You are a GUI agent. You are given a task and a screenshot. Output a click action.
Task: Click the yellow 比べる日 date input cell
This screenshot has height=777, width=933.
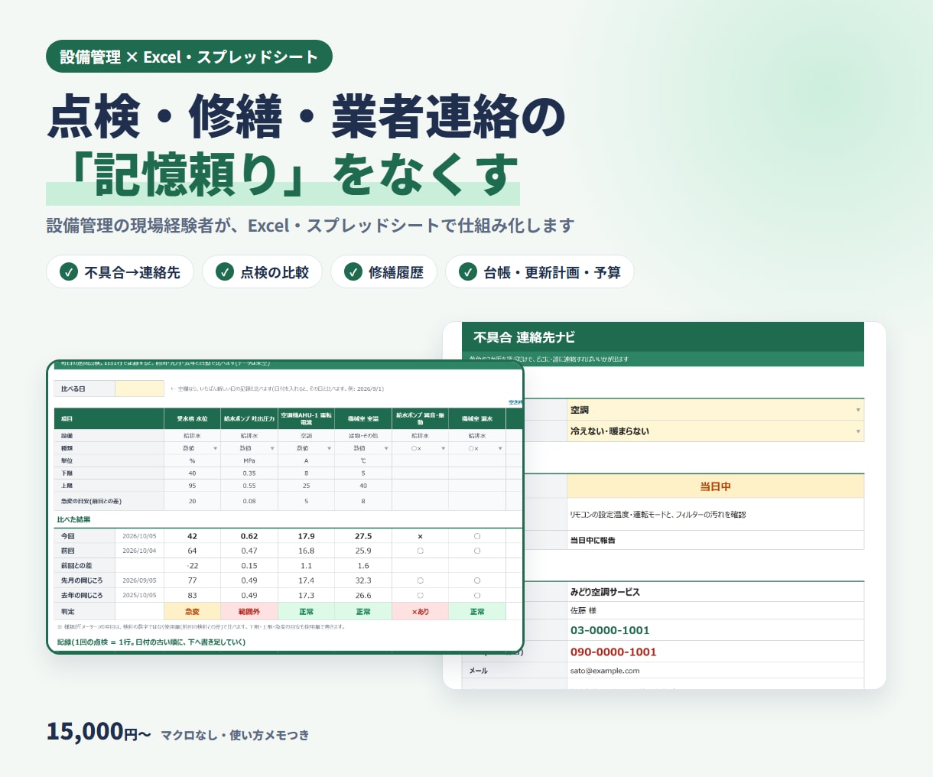coord(139,388)
